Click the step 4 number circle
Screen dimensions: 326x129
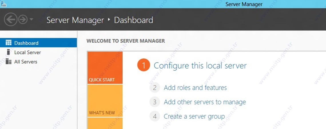155,116
